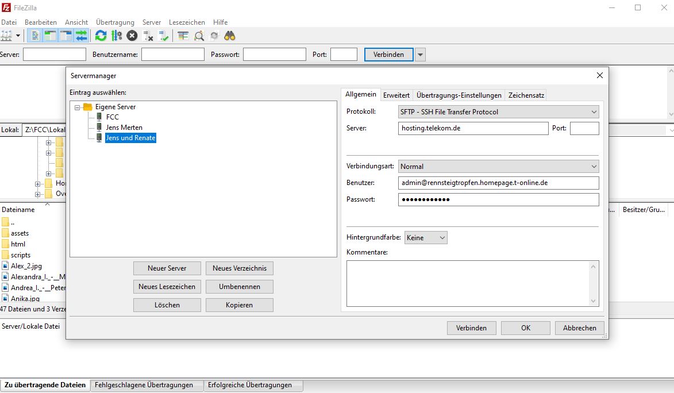
Task: Click the Neuer Server button
Action: [x=167, y=268]
